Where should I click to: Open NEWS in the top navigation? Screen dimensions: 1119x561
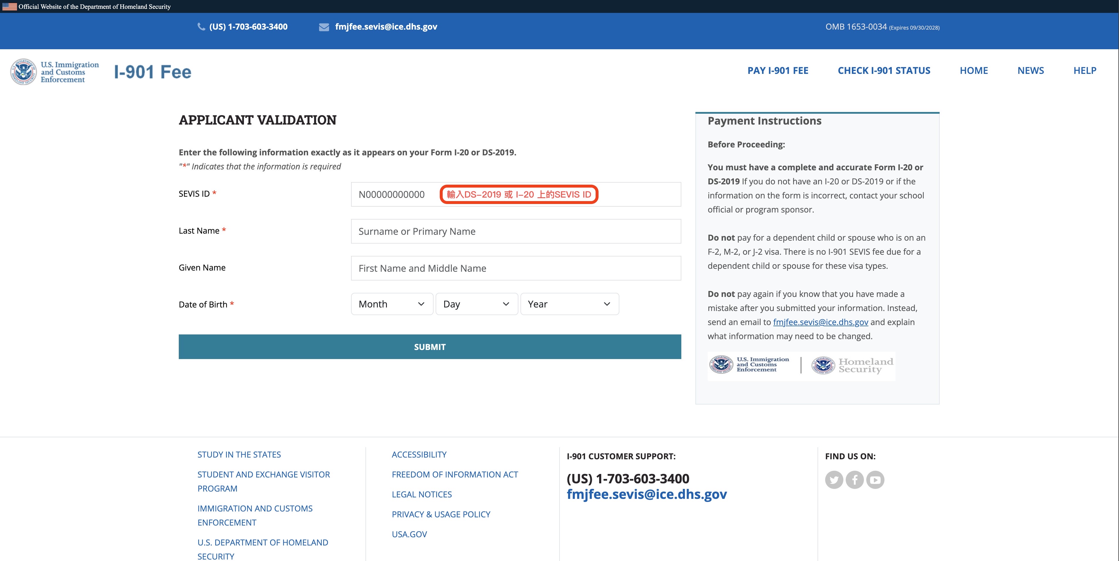1030,71
